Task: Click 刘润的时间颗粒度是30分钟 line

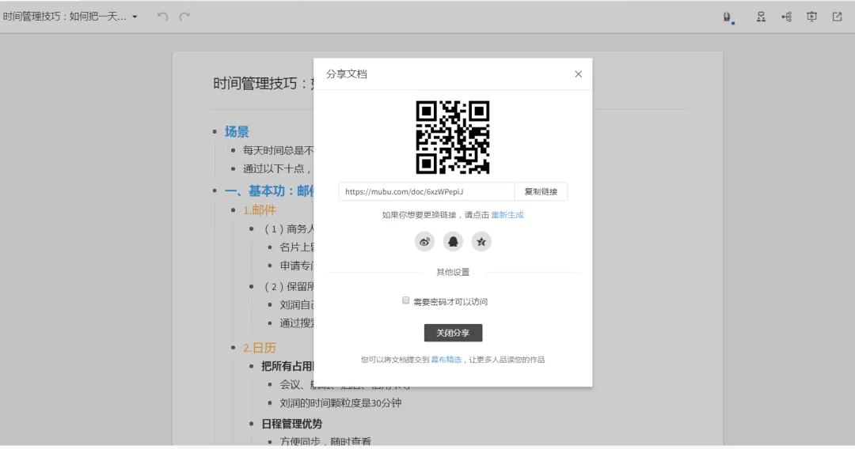Action: (x=340, y=403)
